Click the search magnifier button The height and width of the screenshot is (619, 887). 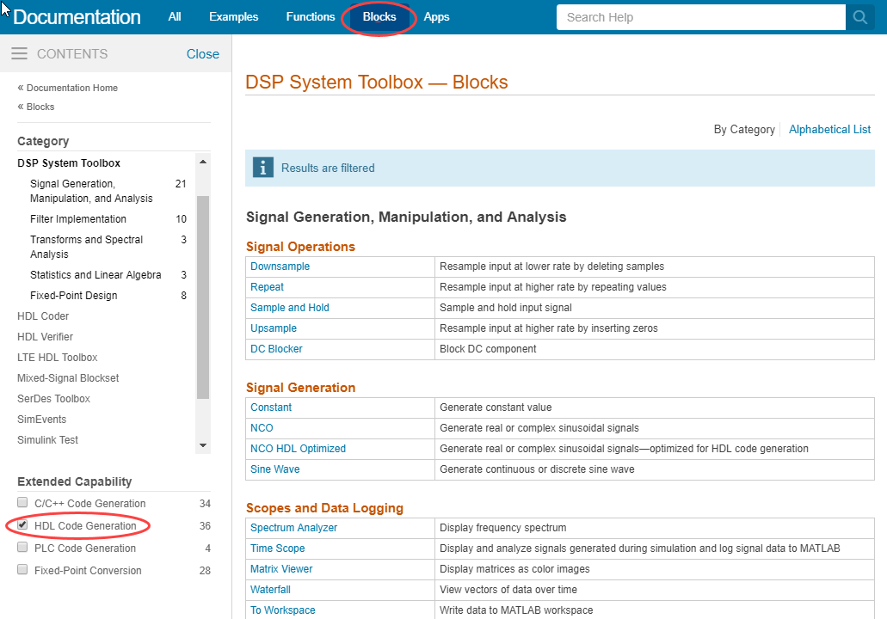(859, 17)
